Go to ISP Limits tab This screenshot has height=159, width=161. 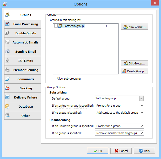23,61
